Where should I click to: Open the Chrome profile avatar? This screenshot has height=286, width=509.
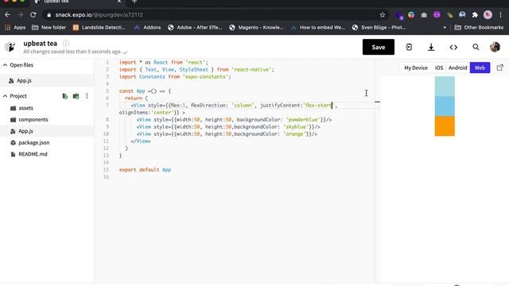coord(488,15)
